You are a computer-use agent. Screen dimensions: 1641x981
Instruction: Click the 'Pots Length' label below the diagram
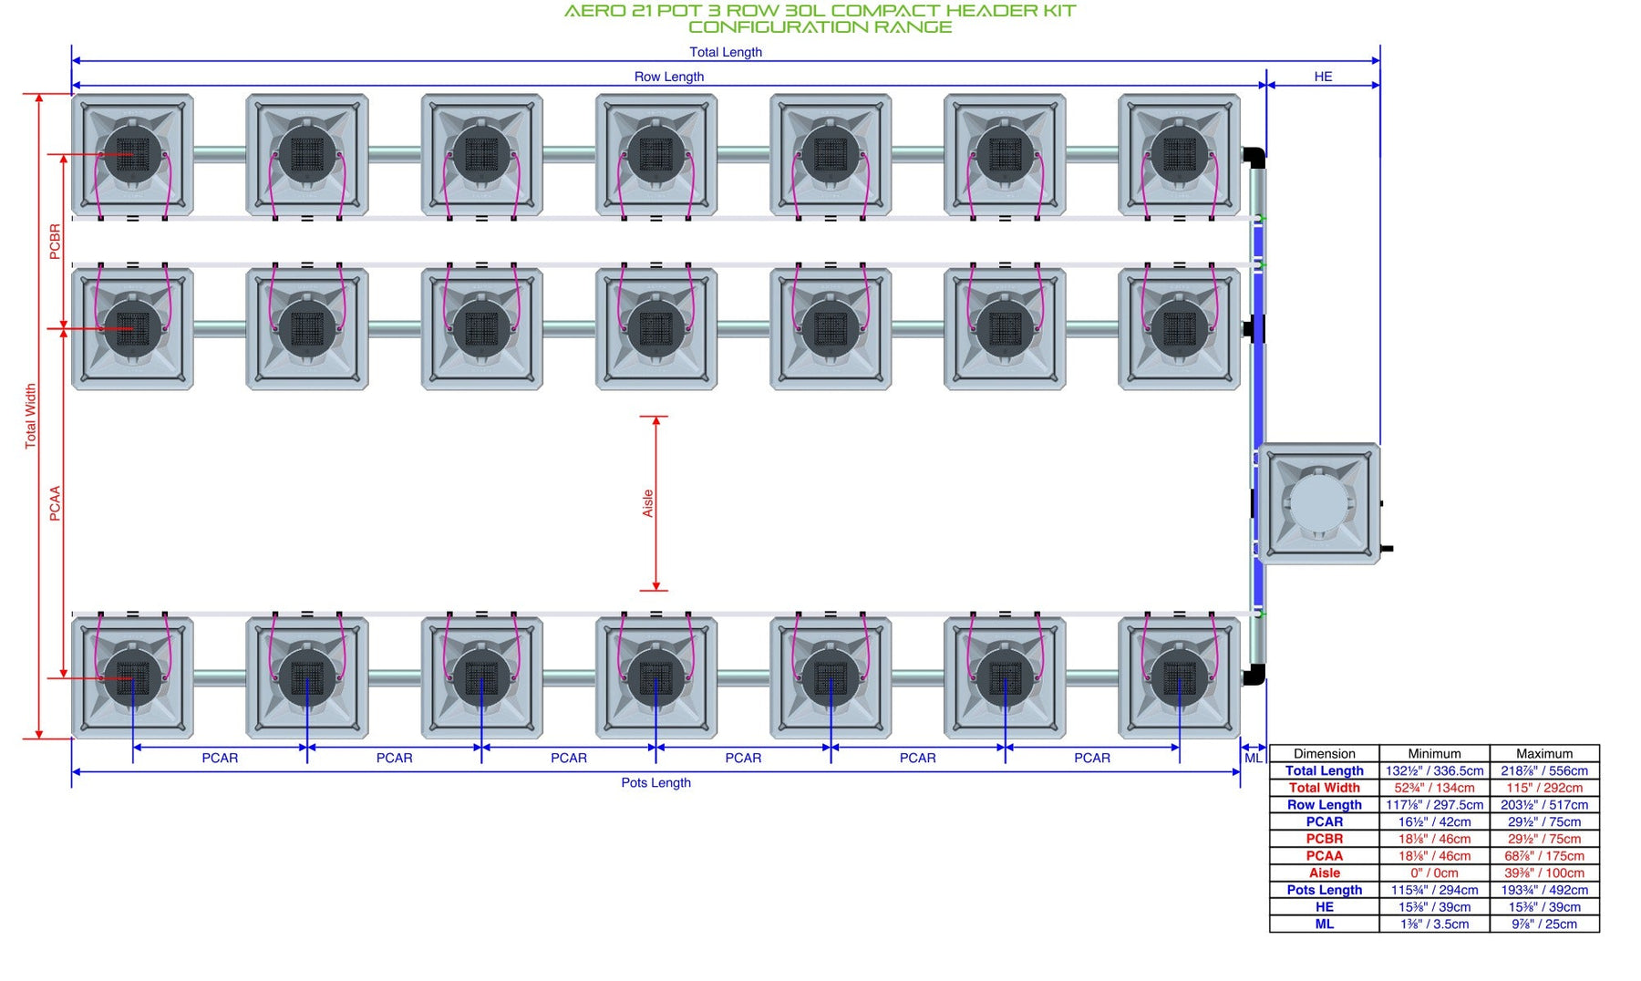pyautogui.click(x=655, y=782)
